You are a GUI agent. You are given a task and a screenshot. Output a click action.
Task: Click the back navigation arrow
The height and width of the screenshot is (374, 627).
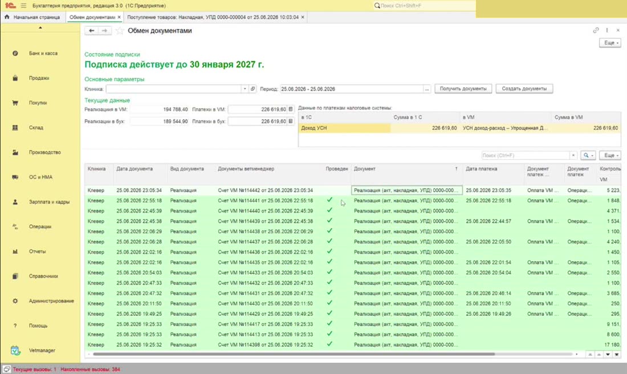92,31
